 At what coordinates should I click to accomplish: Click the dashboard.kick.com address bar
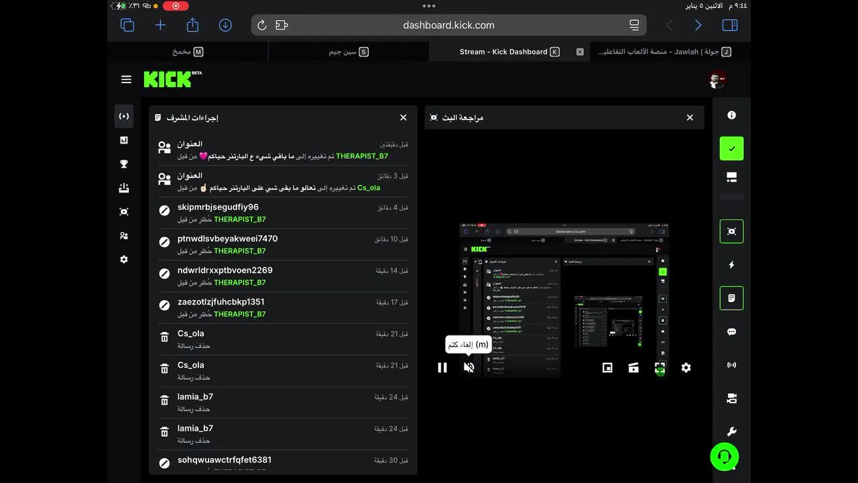(x=448, y=25)
